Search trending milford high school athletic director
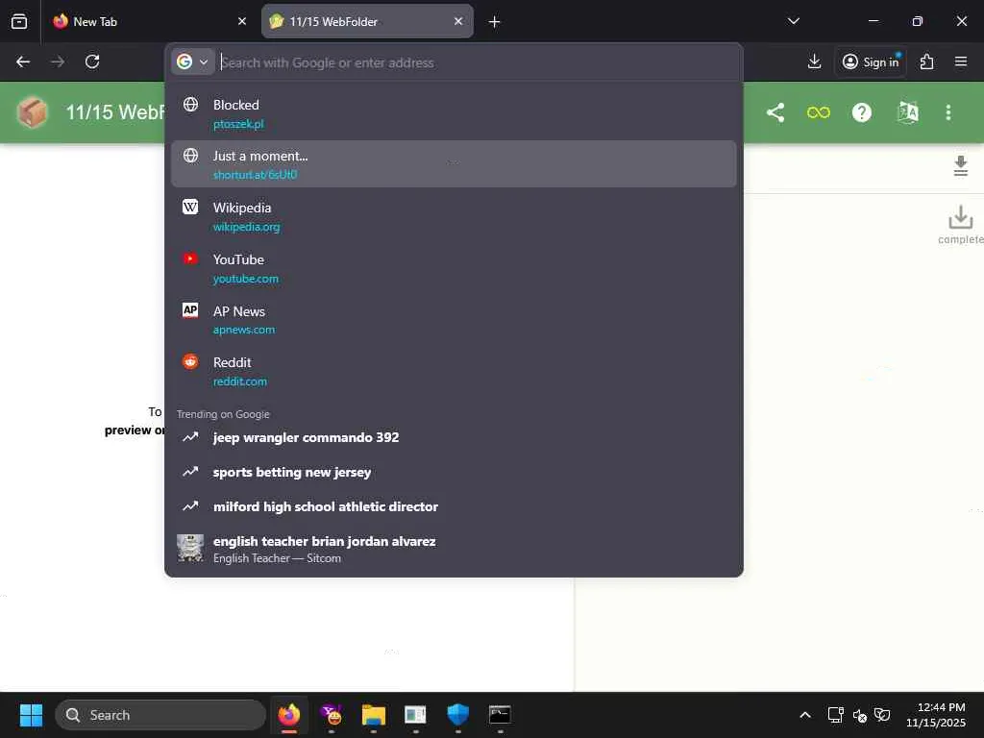This screenshot has height=738, width=984. (x=454, y=506)
